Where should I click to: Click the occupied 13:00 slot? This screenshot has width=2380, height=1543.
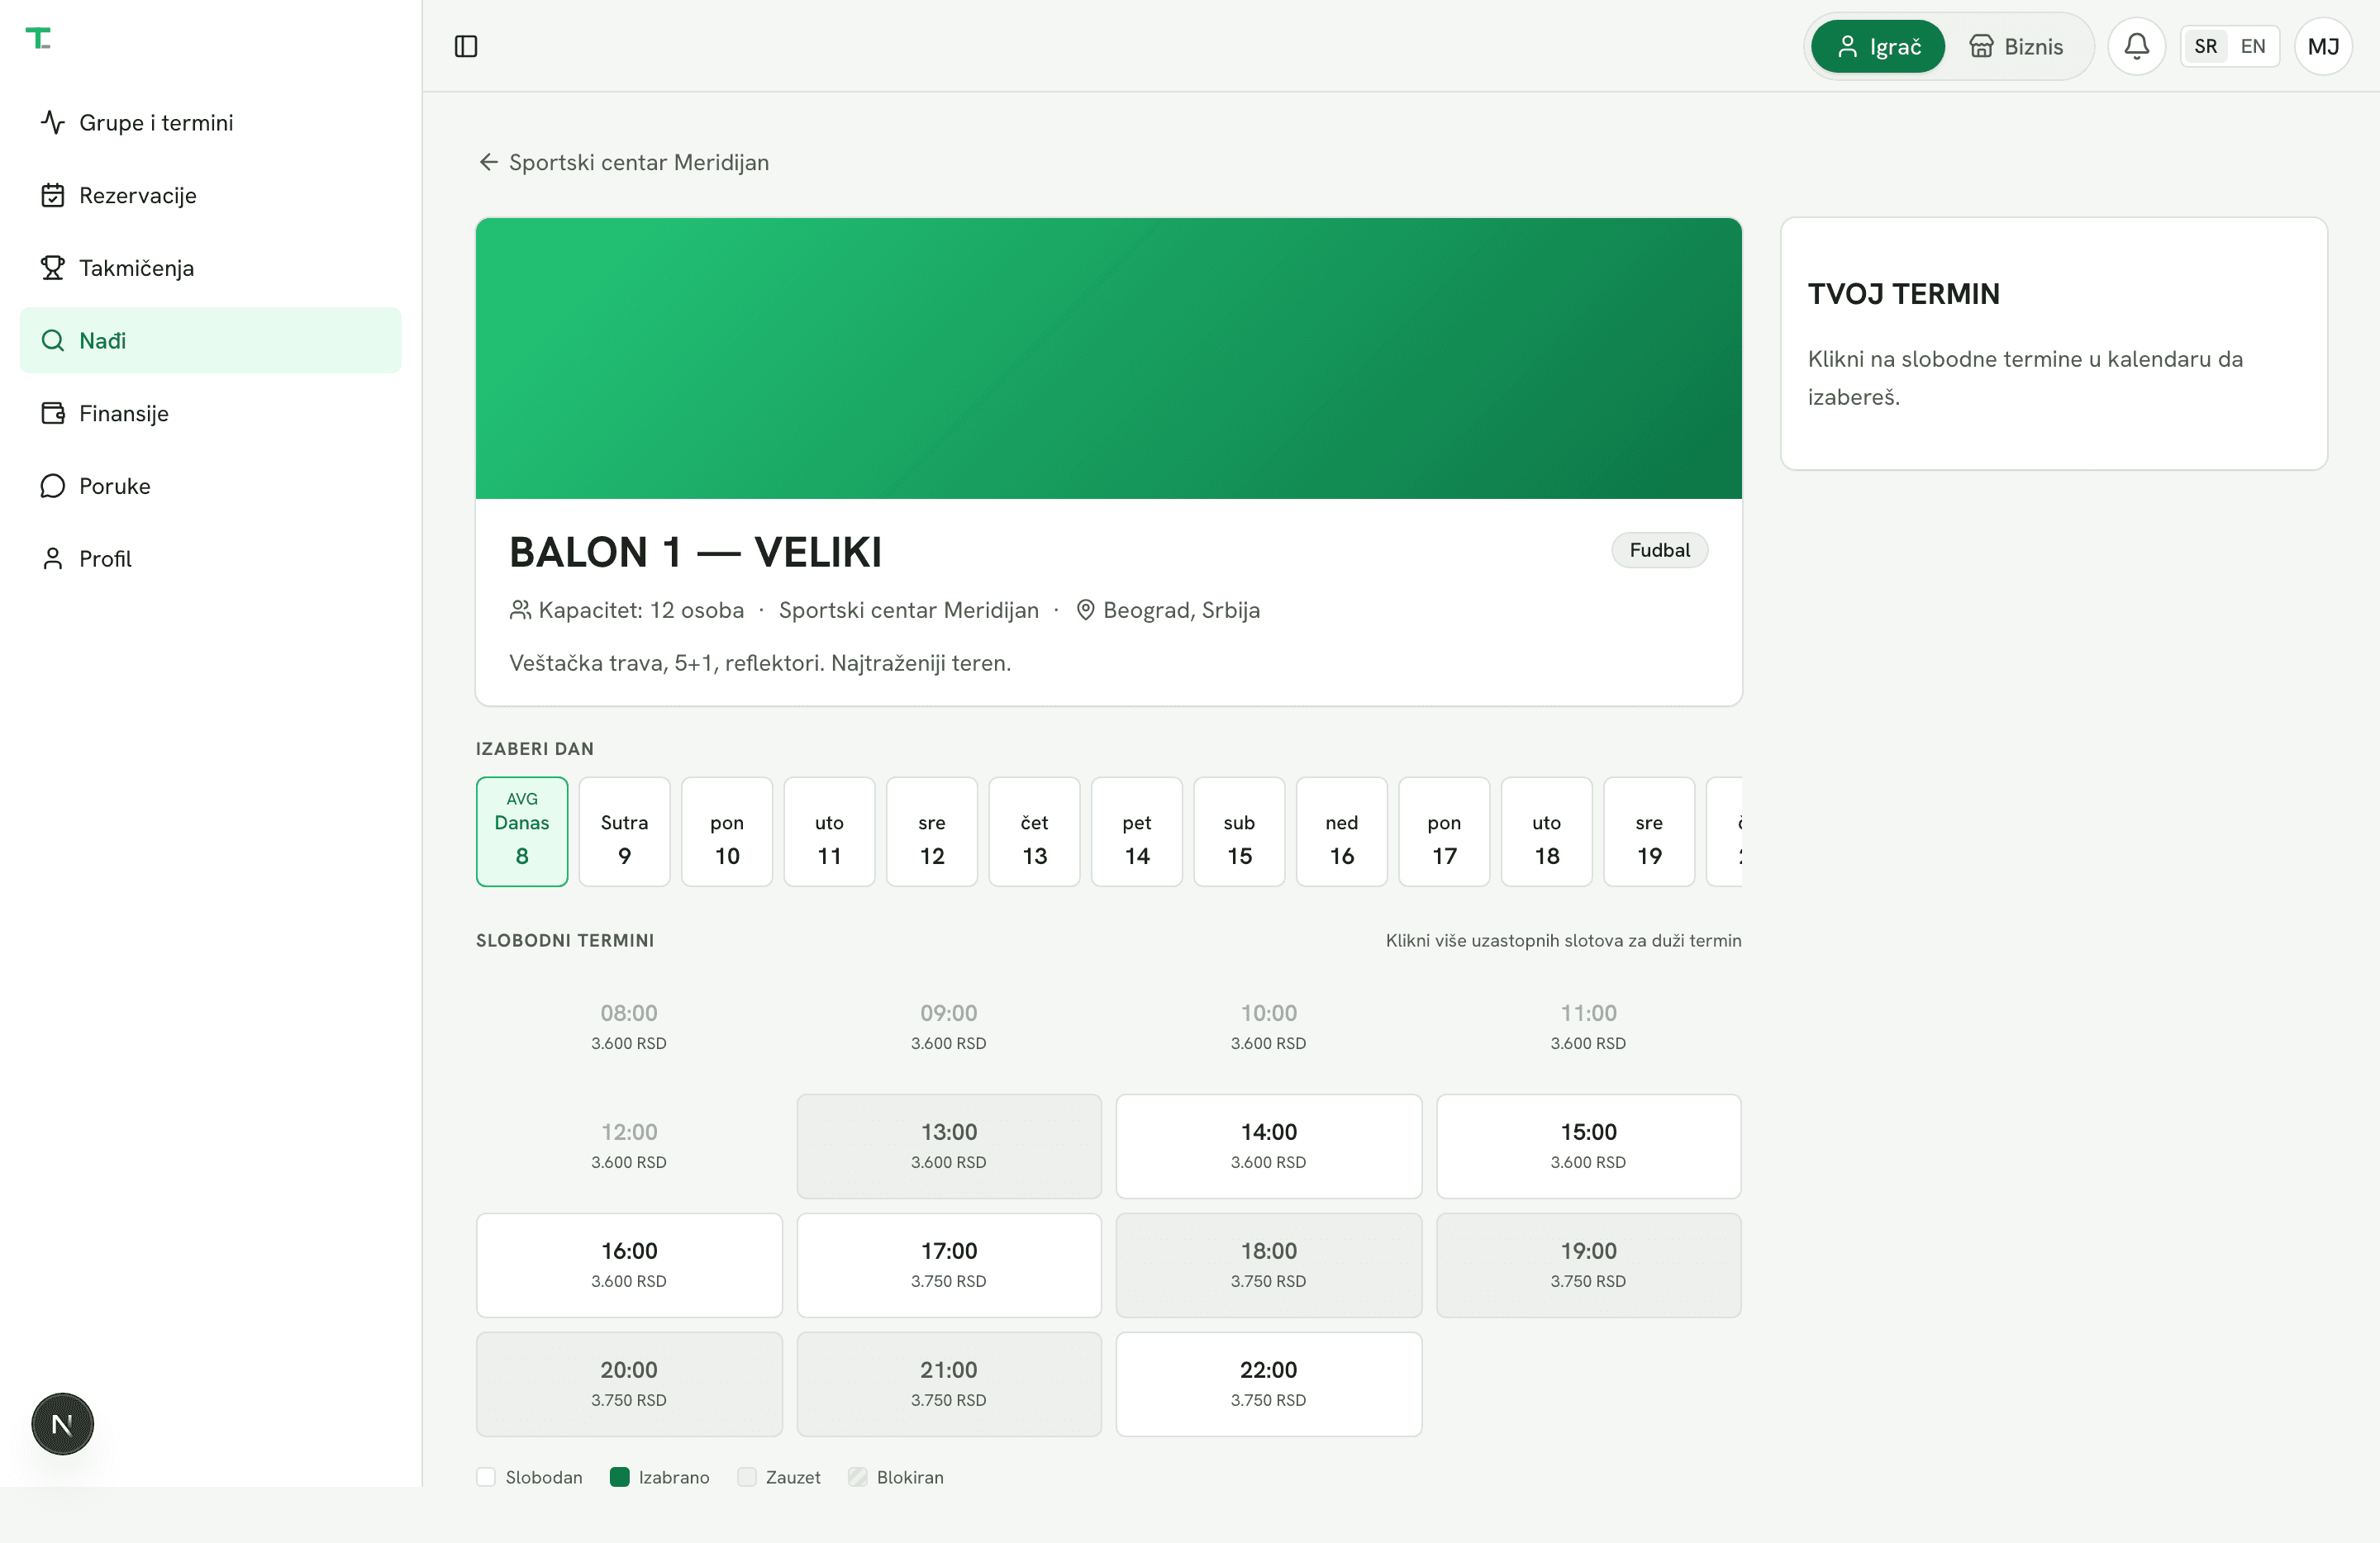(949, 1145)
